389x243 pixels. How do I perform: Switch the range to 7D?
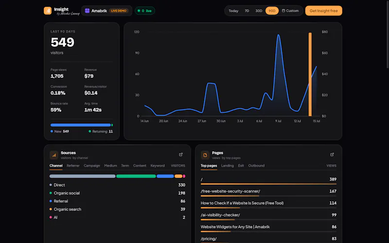click(247, 11)
